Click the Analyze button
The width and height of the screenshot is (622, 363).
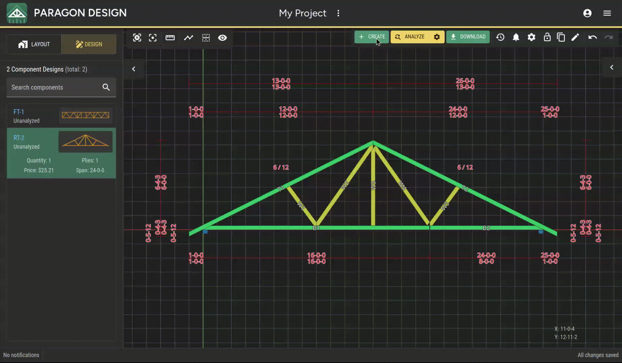(410, 37)
